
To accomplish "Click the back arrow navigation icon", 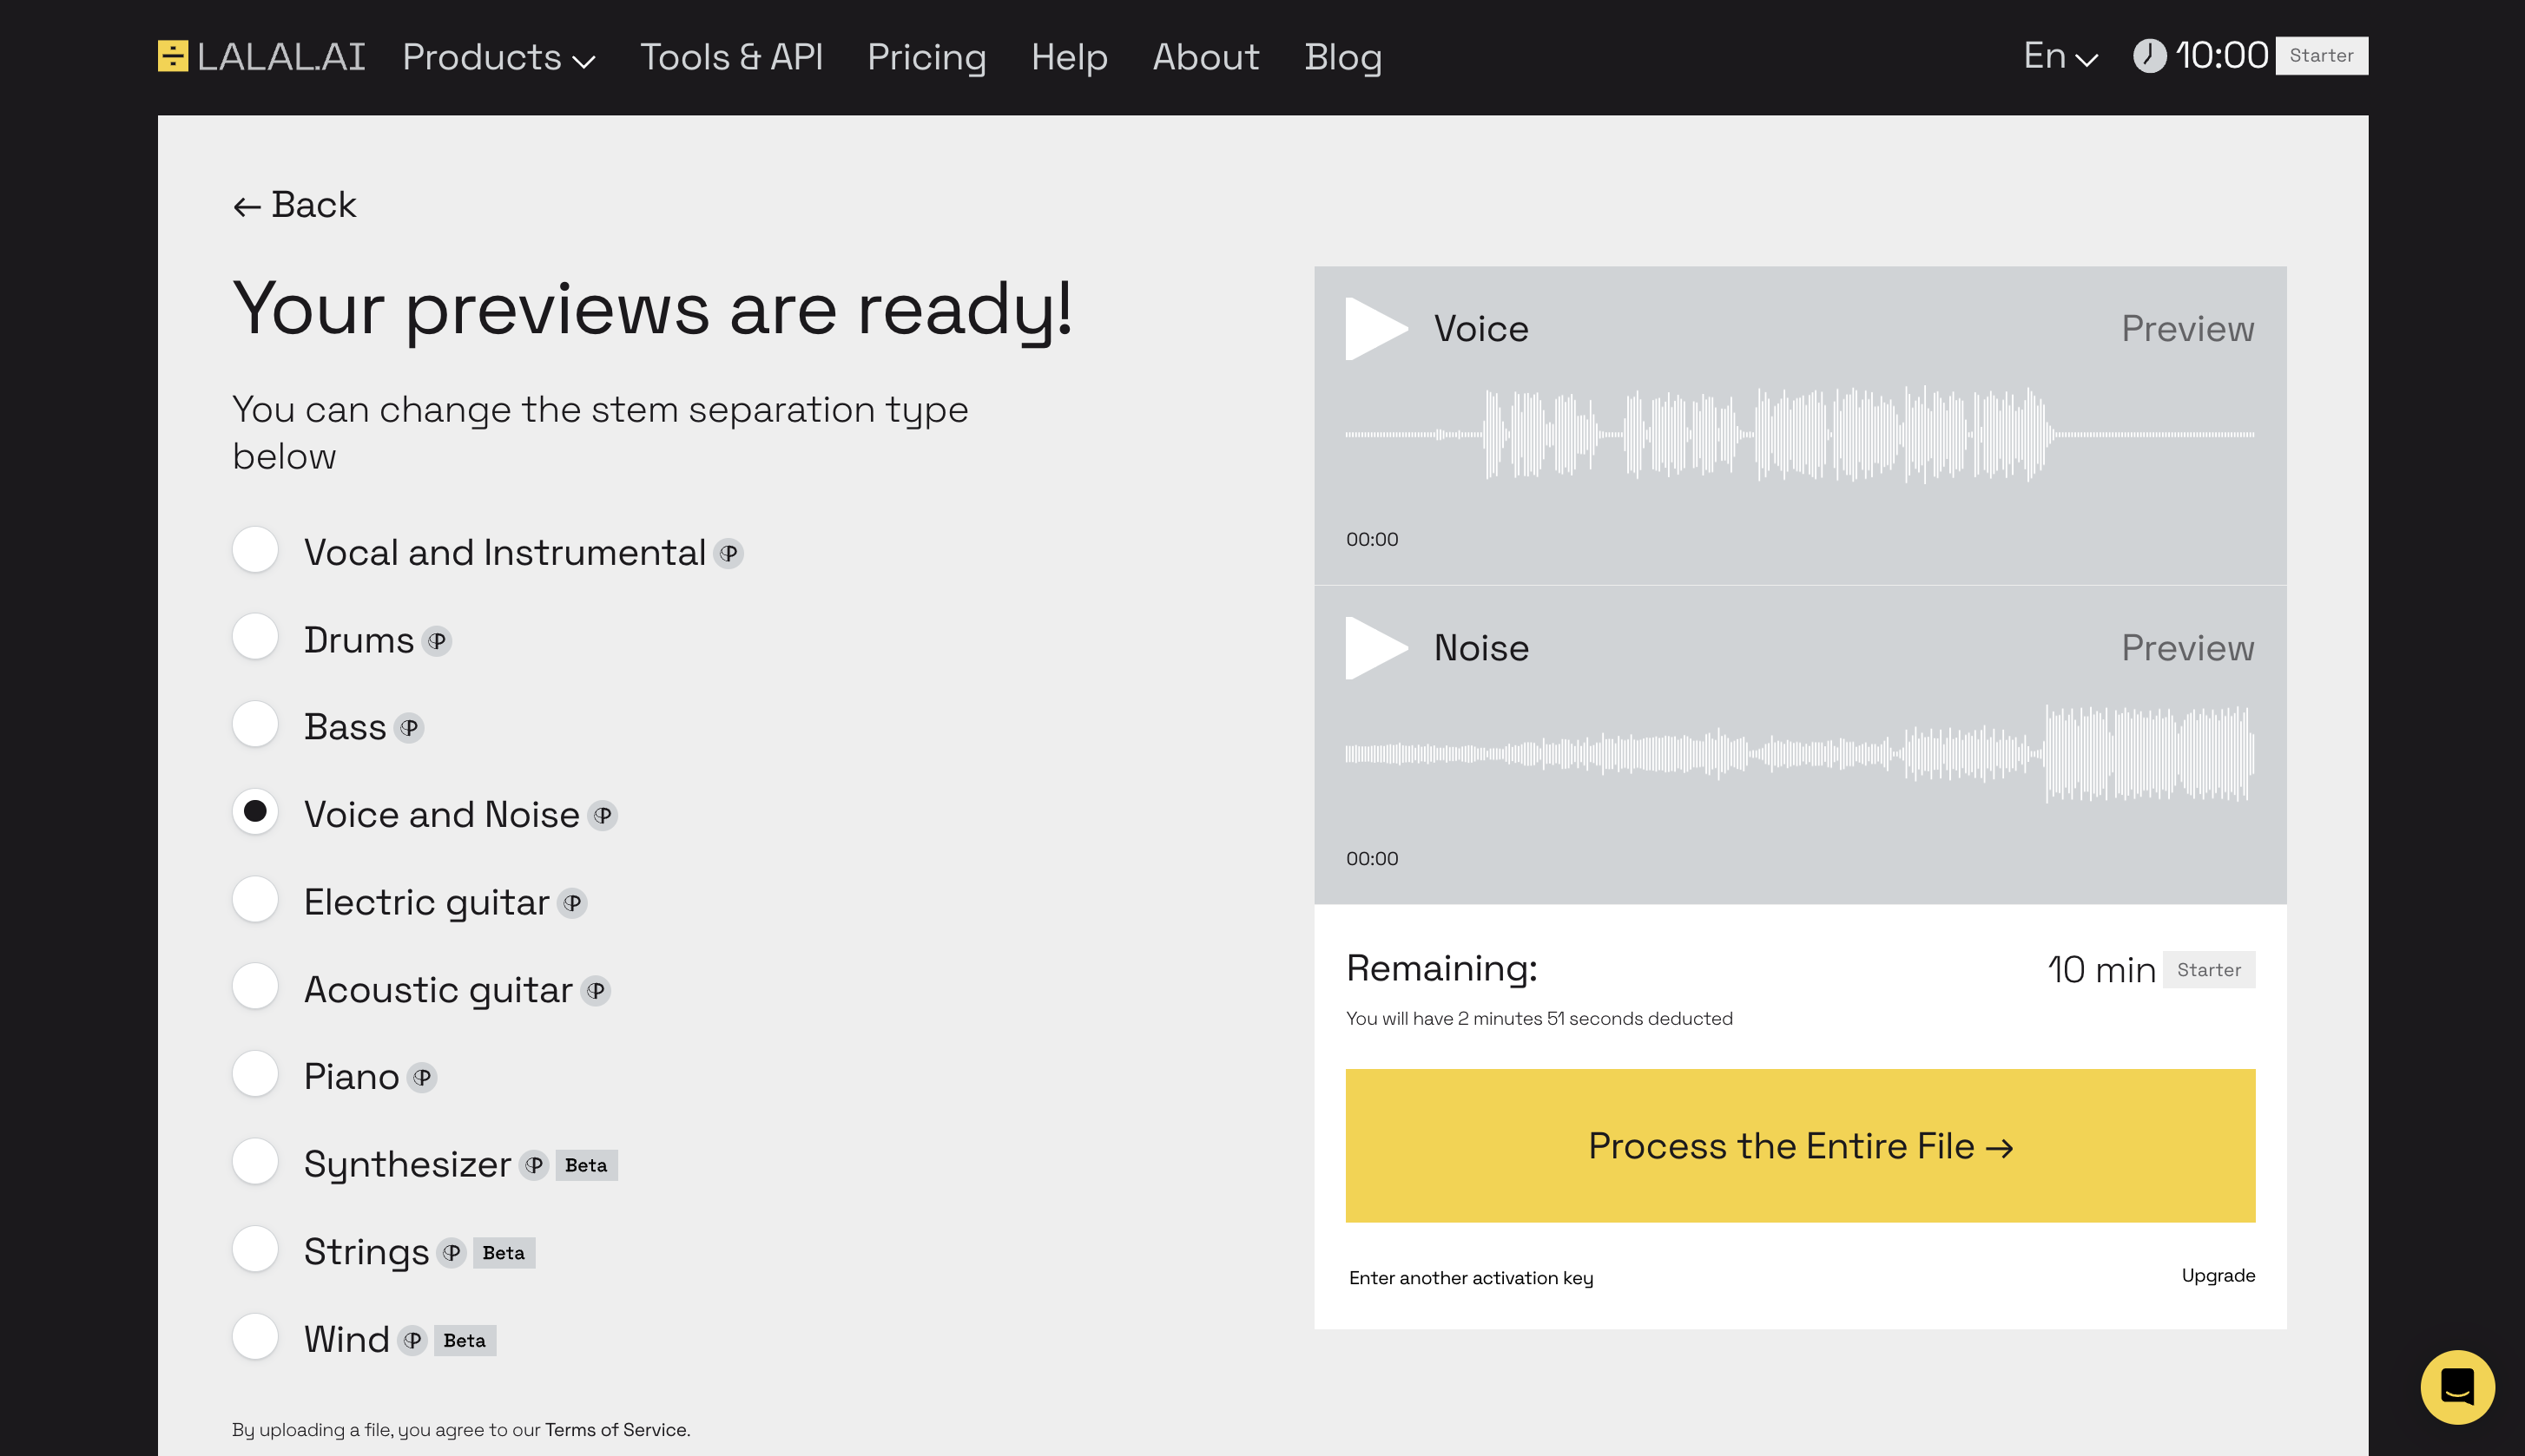I will [247, 205].
